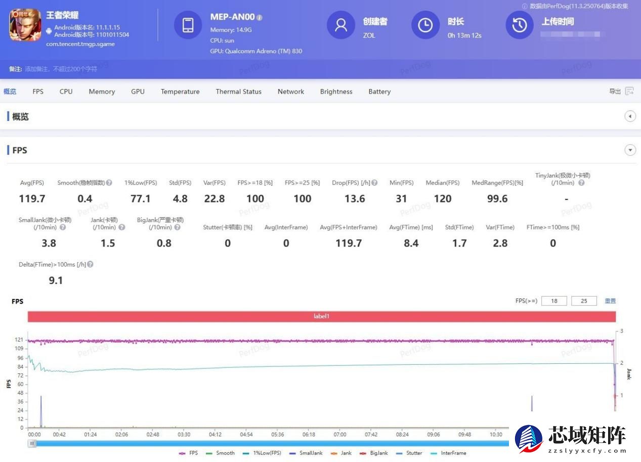The width and height of the screenshot is (641, 462).
Task: Click the FPS threshold field showing 18
Action: [554, 301]
